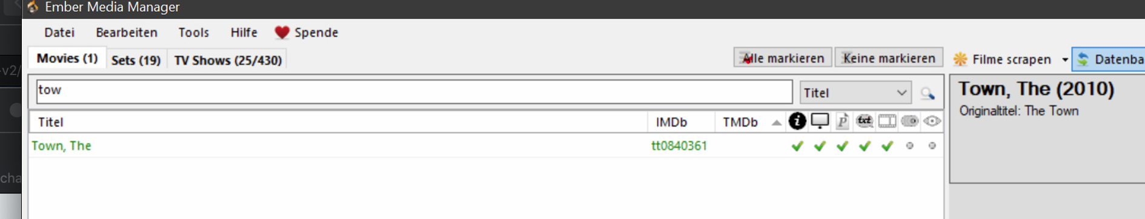Toggle the movie set dot for Town, The
The height and width of the screenshot is (219, 1145).
(909, 146)
